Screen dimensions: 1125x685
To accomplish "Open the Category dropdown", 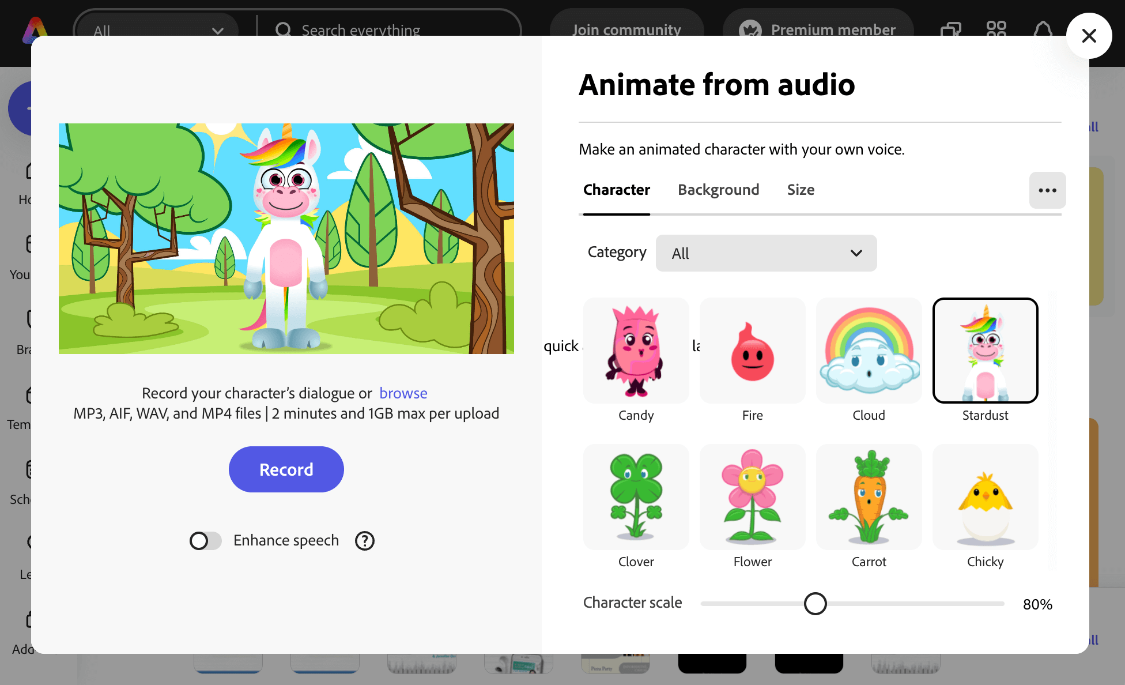I will pyautogui.click(x=765, y=253).
